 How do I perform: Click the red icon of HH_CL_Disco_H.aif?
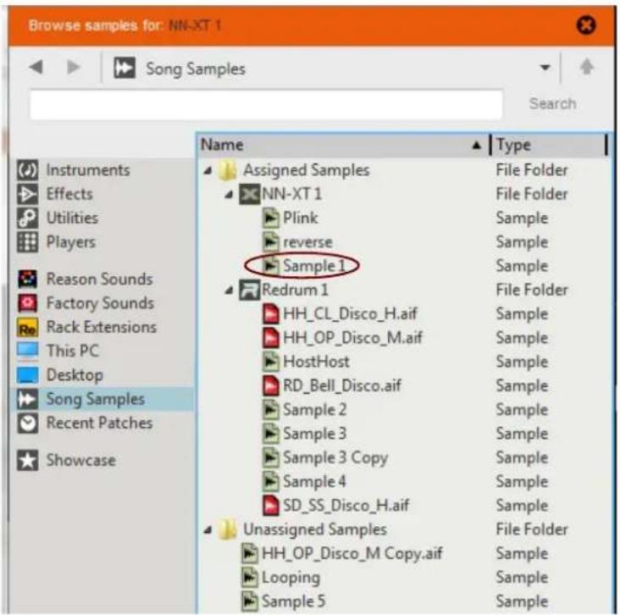pos(271,314)
